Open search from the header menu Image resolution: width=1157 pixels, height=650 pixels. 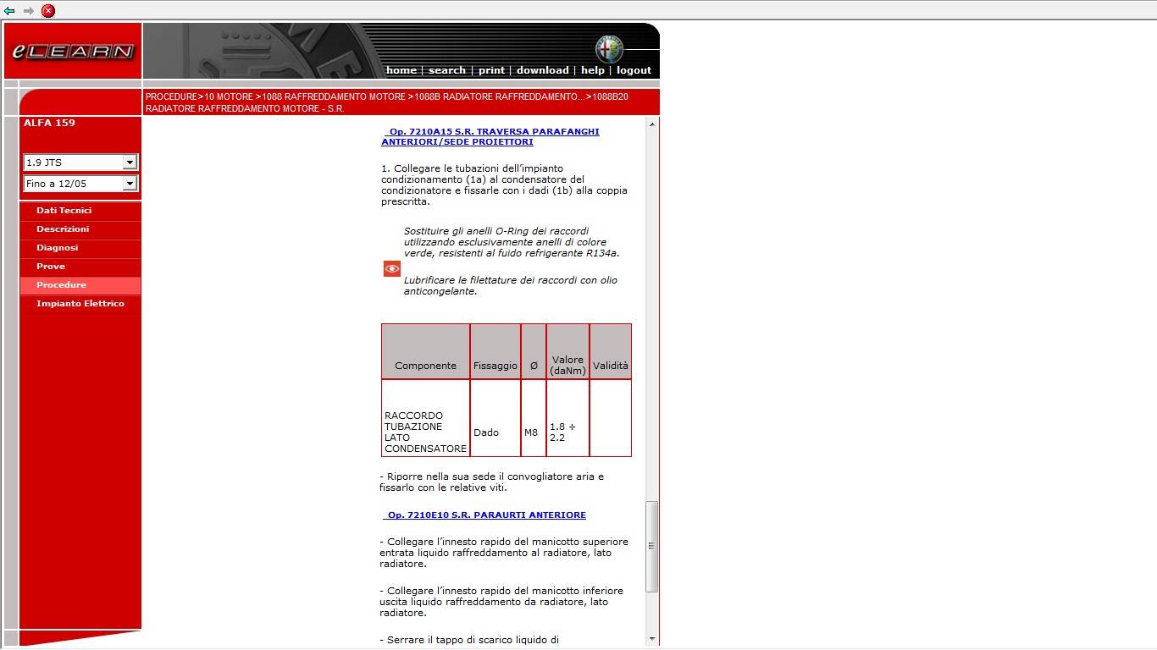click(447, 70)
